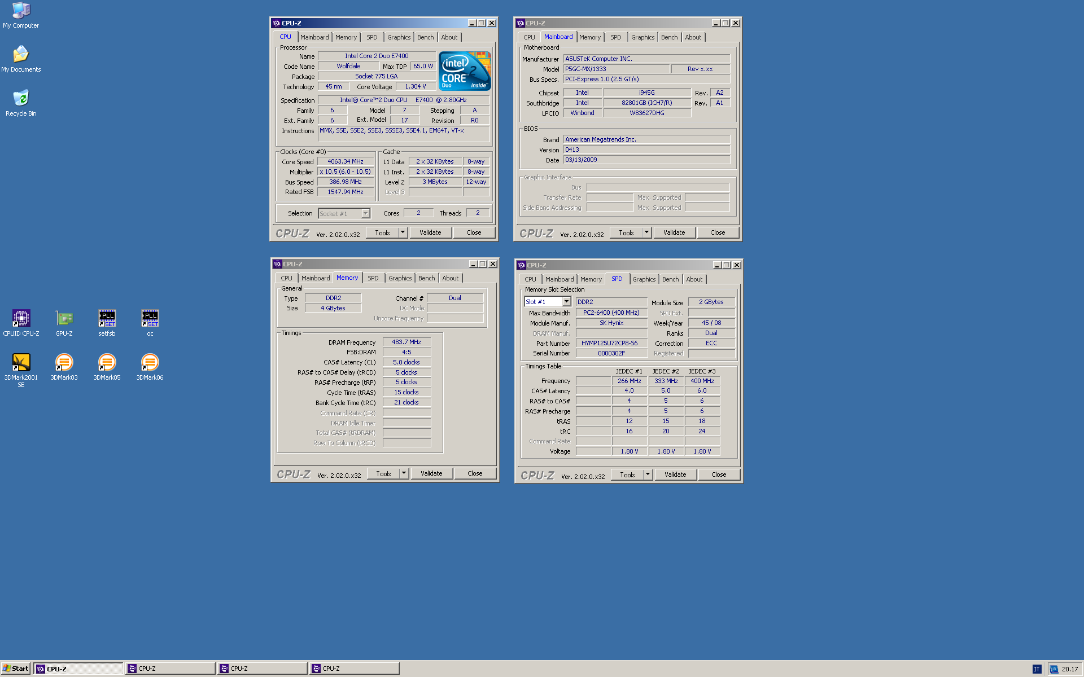Screen dimensions: 1084x677
Task: Click the Core Speed 4063.34 MHz field
Action: click(x=346, y=161)
